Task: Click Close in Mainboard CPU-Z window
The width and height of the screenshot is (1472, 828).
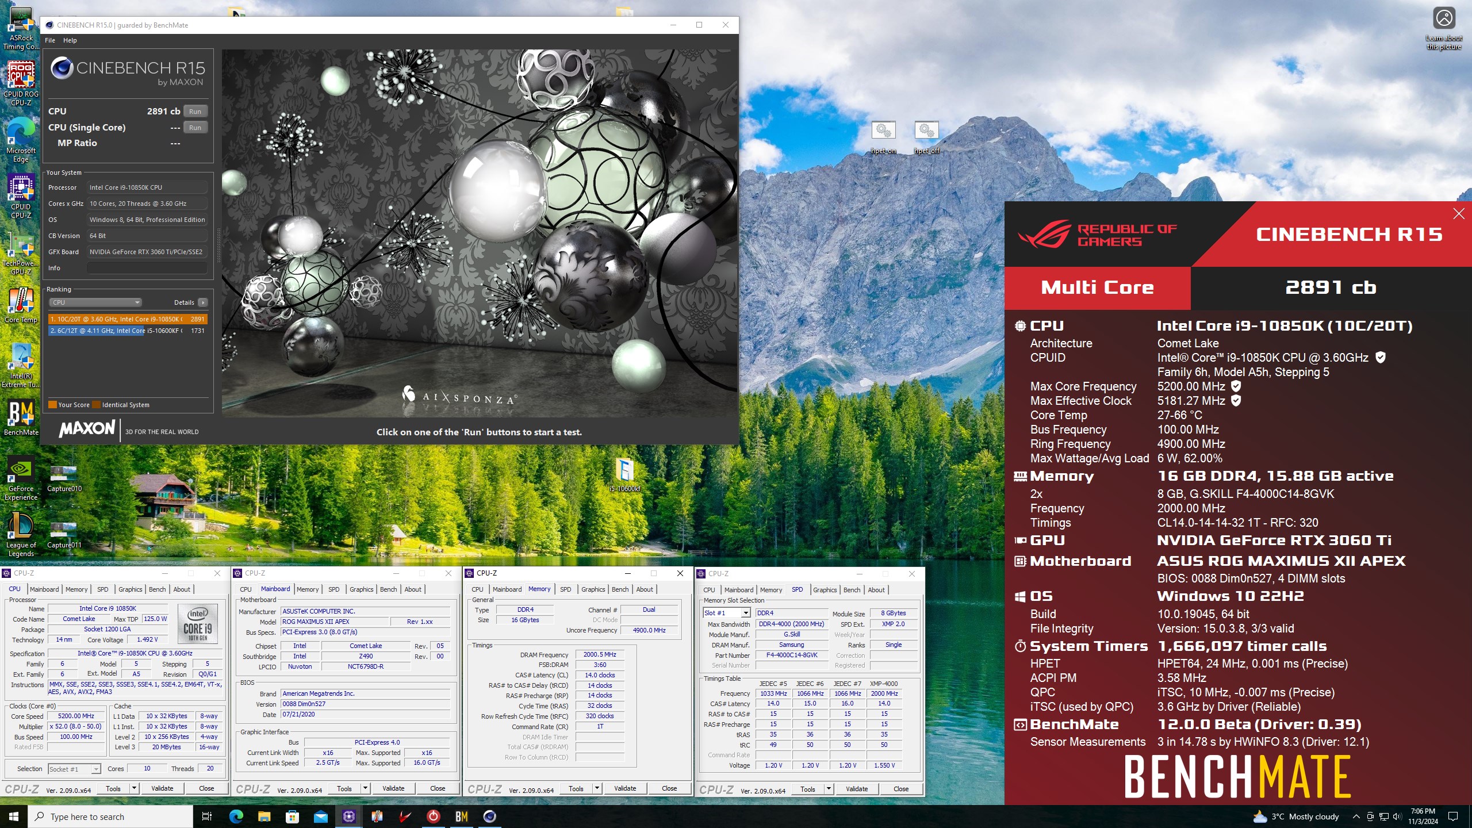Action: click(x=438, y=788)
